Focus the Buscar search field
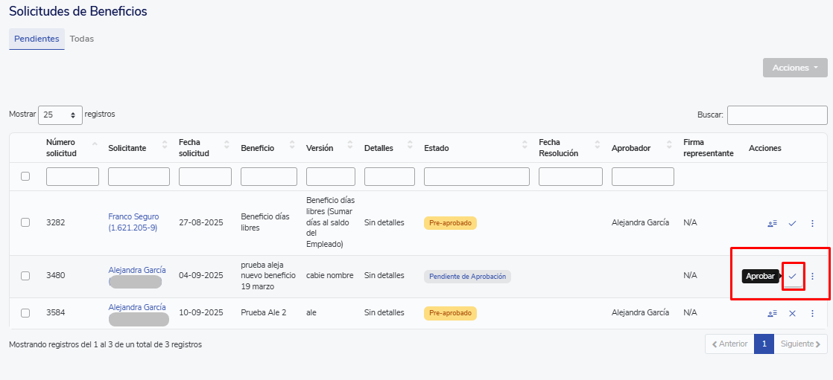This screenshot has height=380, width=833. [776, 115]
